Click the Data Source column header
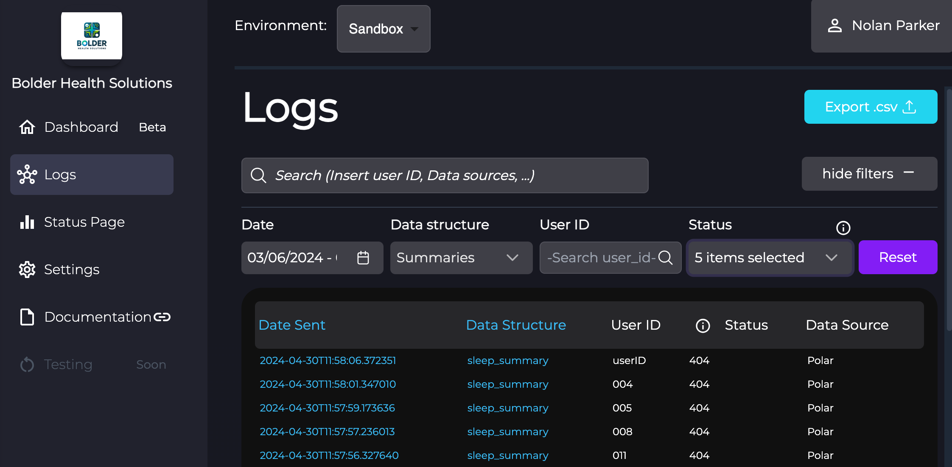 pos(847,325)
